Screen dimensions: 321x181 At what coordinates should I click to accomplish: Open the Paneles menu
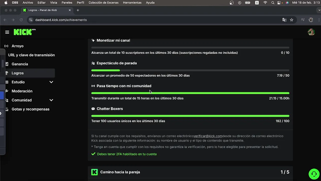click(x=67, y=3)
